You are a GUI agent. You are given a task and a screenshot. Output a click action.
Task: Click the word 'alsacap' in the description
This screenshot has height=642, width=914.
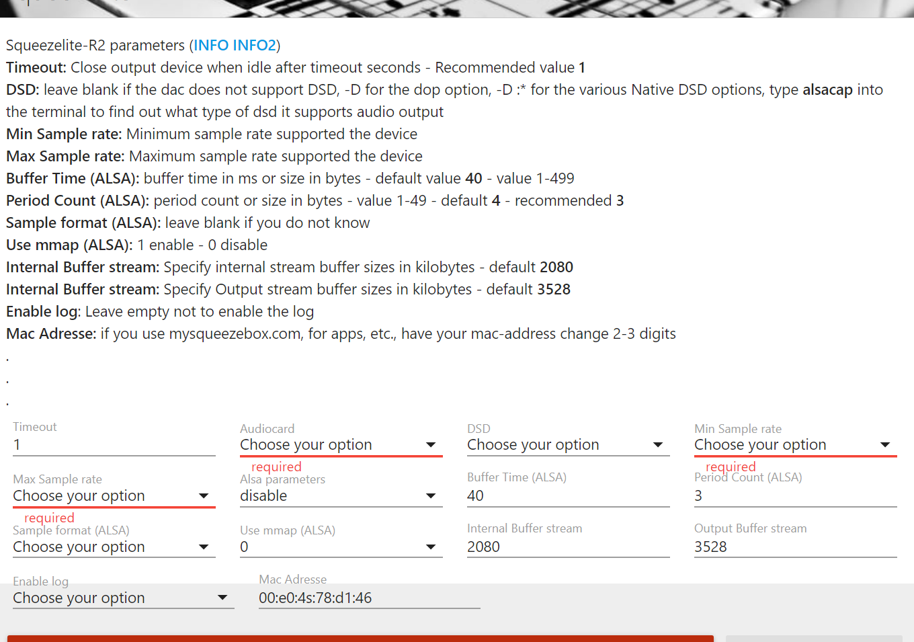pyautogui.click(x=827, y=89)
